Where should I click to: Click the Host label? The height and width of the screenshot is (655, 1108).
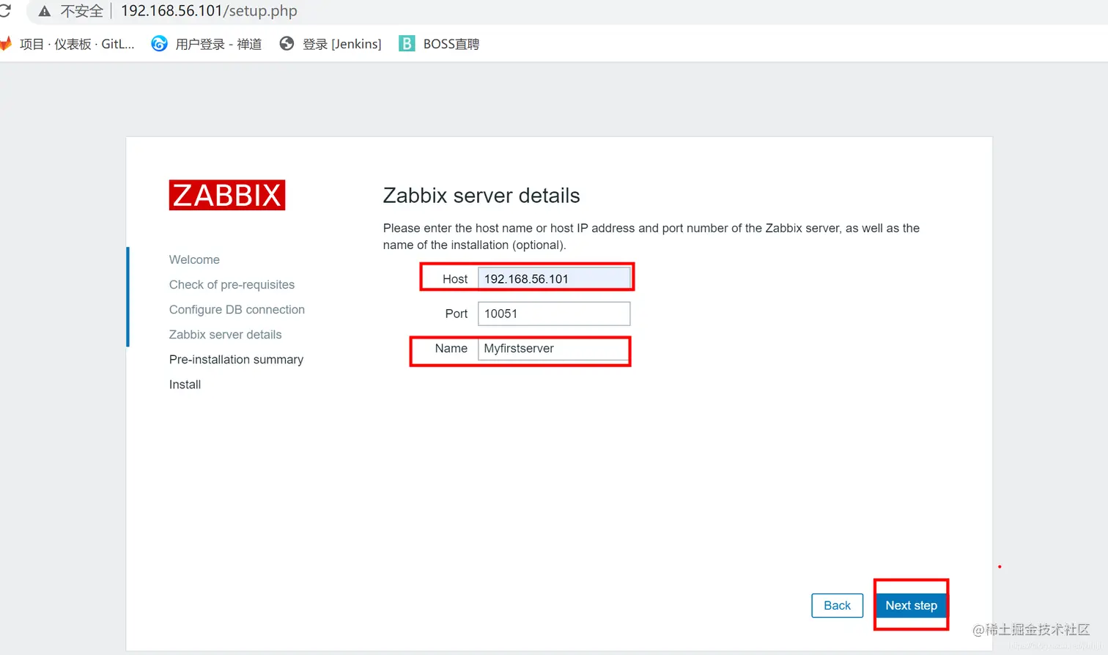pyautogui.click(x=455, y=278)
